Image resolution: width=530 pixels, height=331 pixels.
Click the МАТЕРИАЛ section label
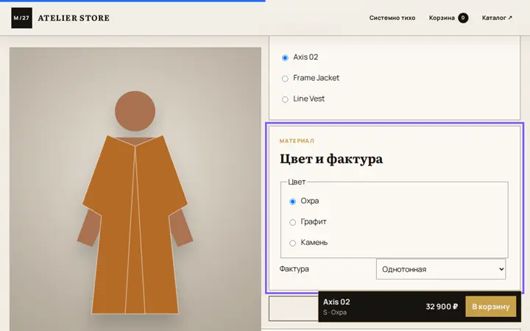(297, 140)
